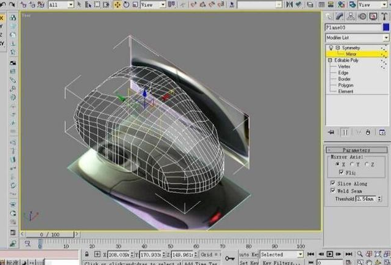Click the Set Keys large key icon

pyautogui.click(x=230, y=258)
